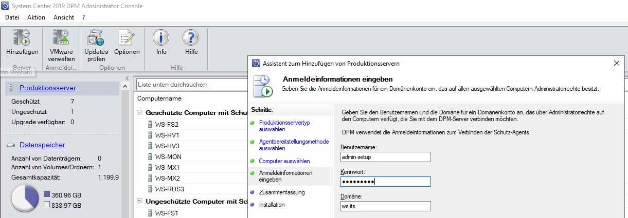Select step Anmeldeinformationen eingeben
Image resolution: width=628 pixels, height=218 pixels.
coord(285,176)
